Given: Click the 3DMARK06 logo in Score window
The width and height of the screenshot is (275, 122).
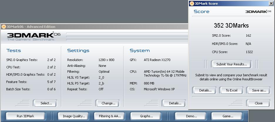Looking at the screenshot, I should pos(258,11).
